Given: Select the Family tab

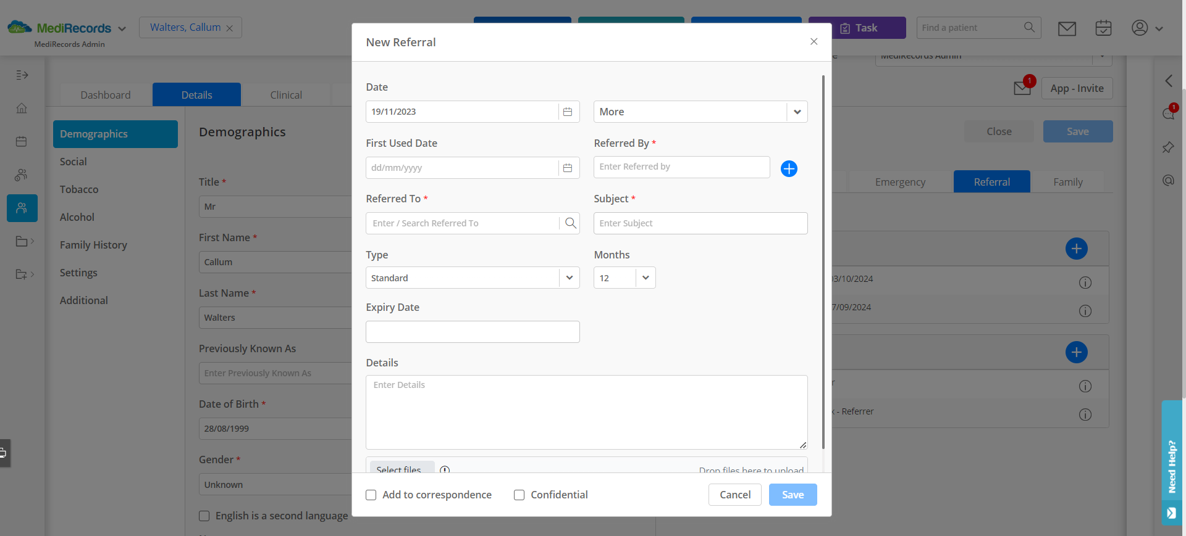Looking at the screenshot, I should point(1068,182).
